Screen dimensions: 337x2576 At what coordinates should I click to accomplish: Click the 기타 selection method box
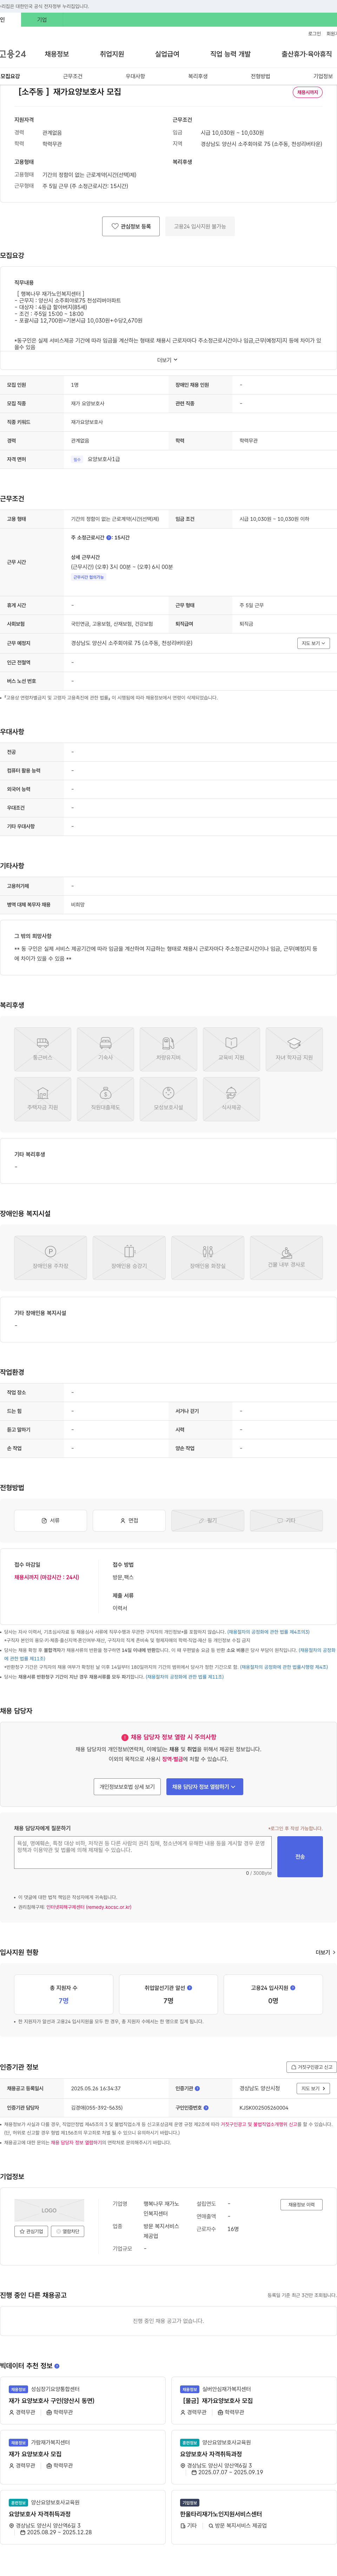click(286, 1520)
